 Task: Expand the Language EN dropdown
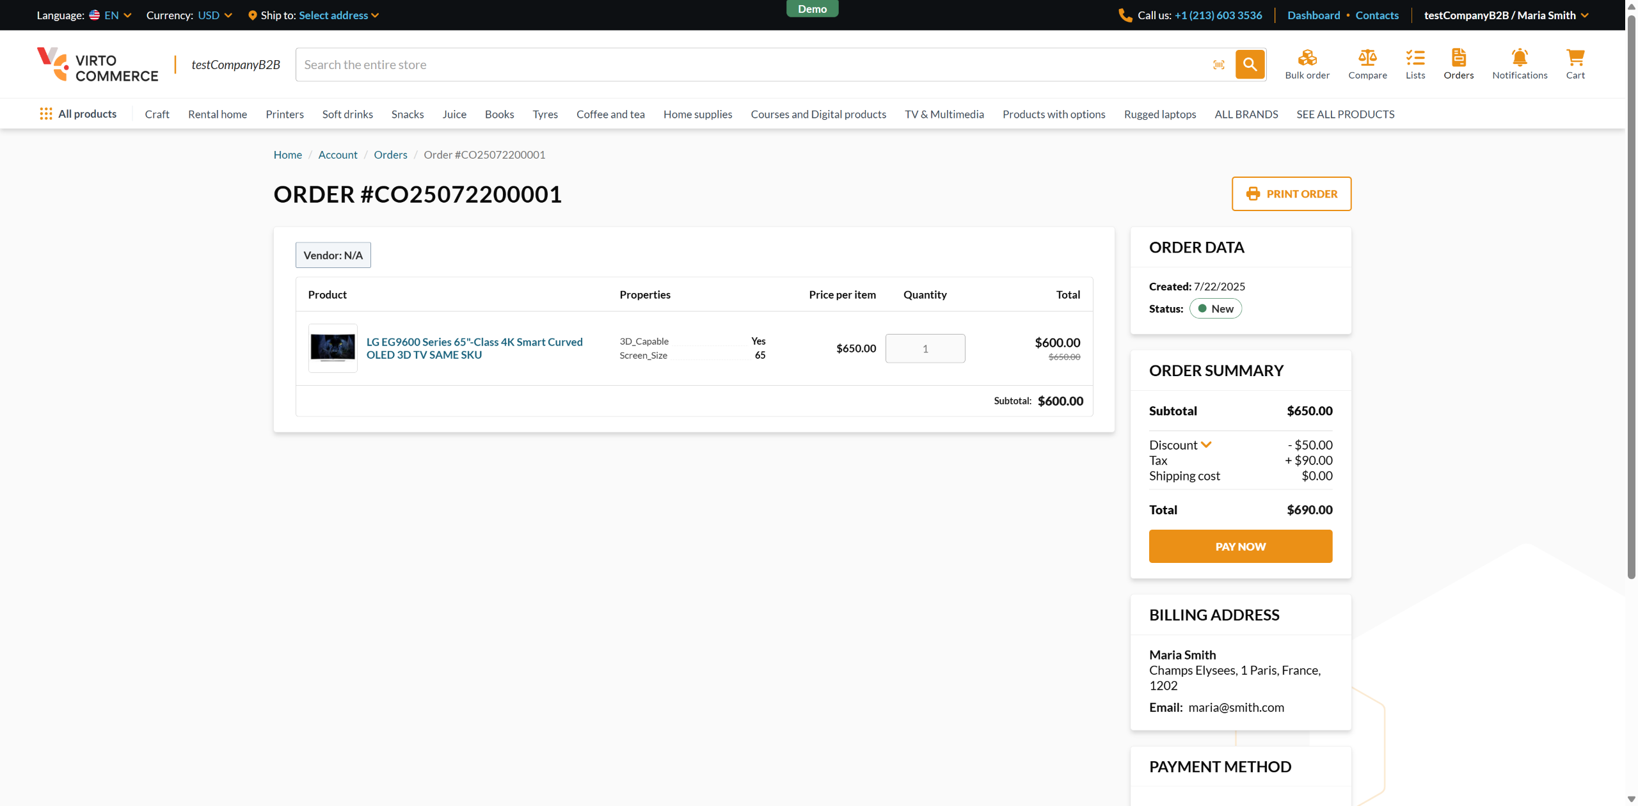pos(111,15)
